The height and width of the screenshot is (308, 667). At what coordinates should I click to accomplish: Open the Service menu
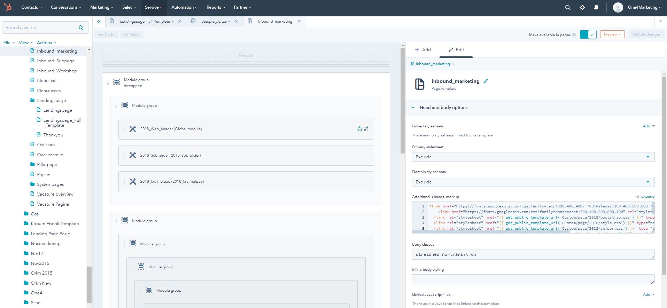coord(154,7)
